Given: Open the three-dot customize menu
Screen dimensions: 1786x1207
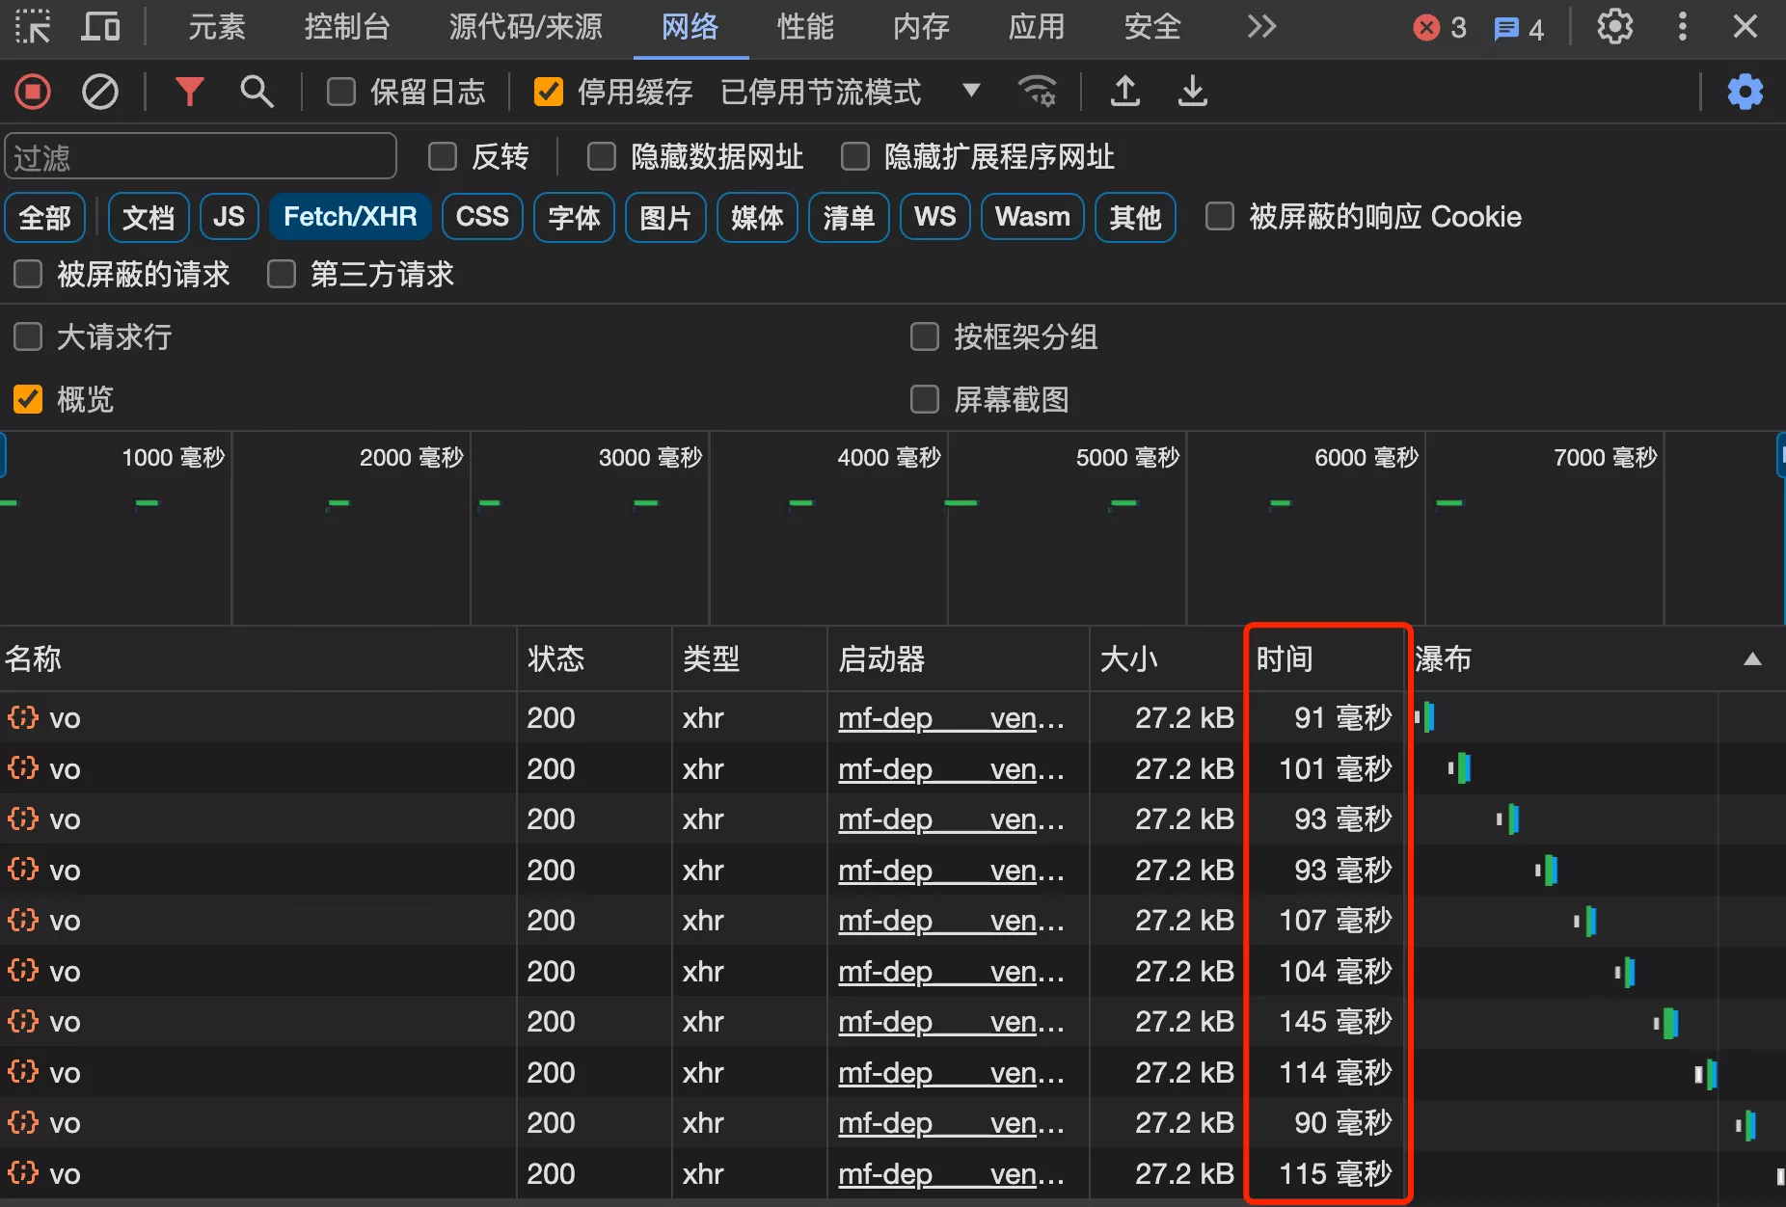Looking at the screenshot, I should click(1683, 27).
